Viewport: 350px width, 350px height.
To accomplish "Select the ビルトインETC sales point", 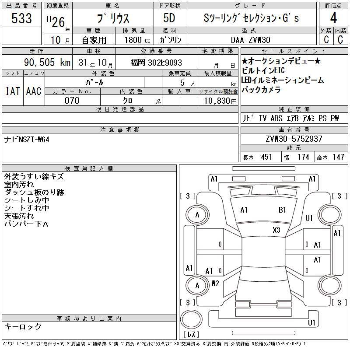I will pyautogui.click(x=263, y=70).
